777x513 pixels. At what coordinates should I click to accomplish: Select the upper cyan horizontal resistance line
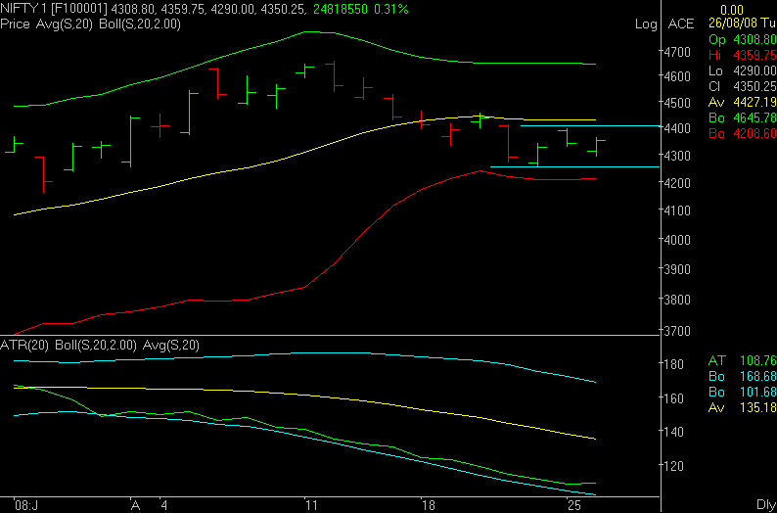[590, 126]
